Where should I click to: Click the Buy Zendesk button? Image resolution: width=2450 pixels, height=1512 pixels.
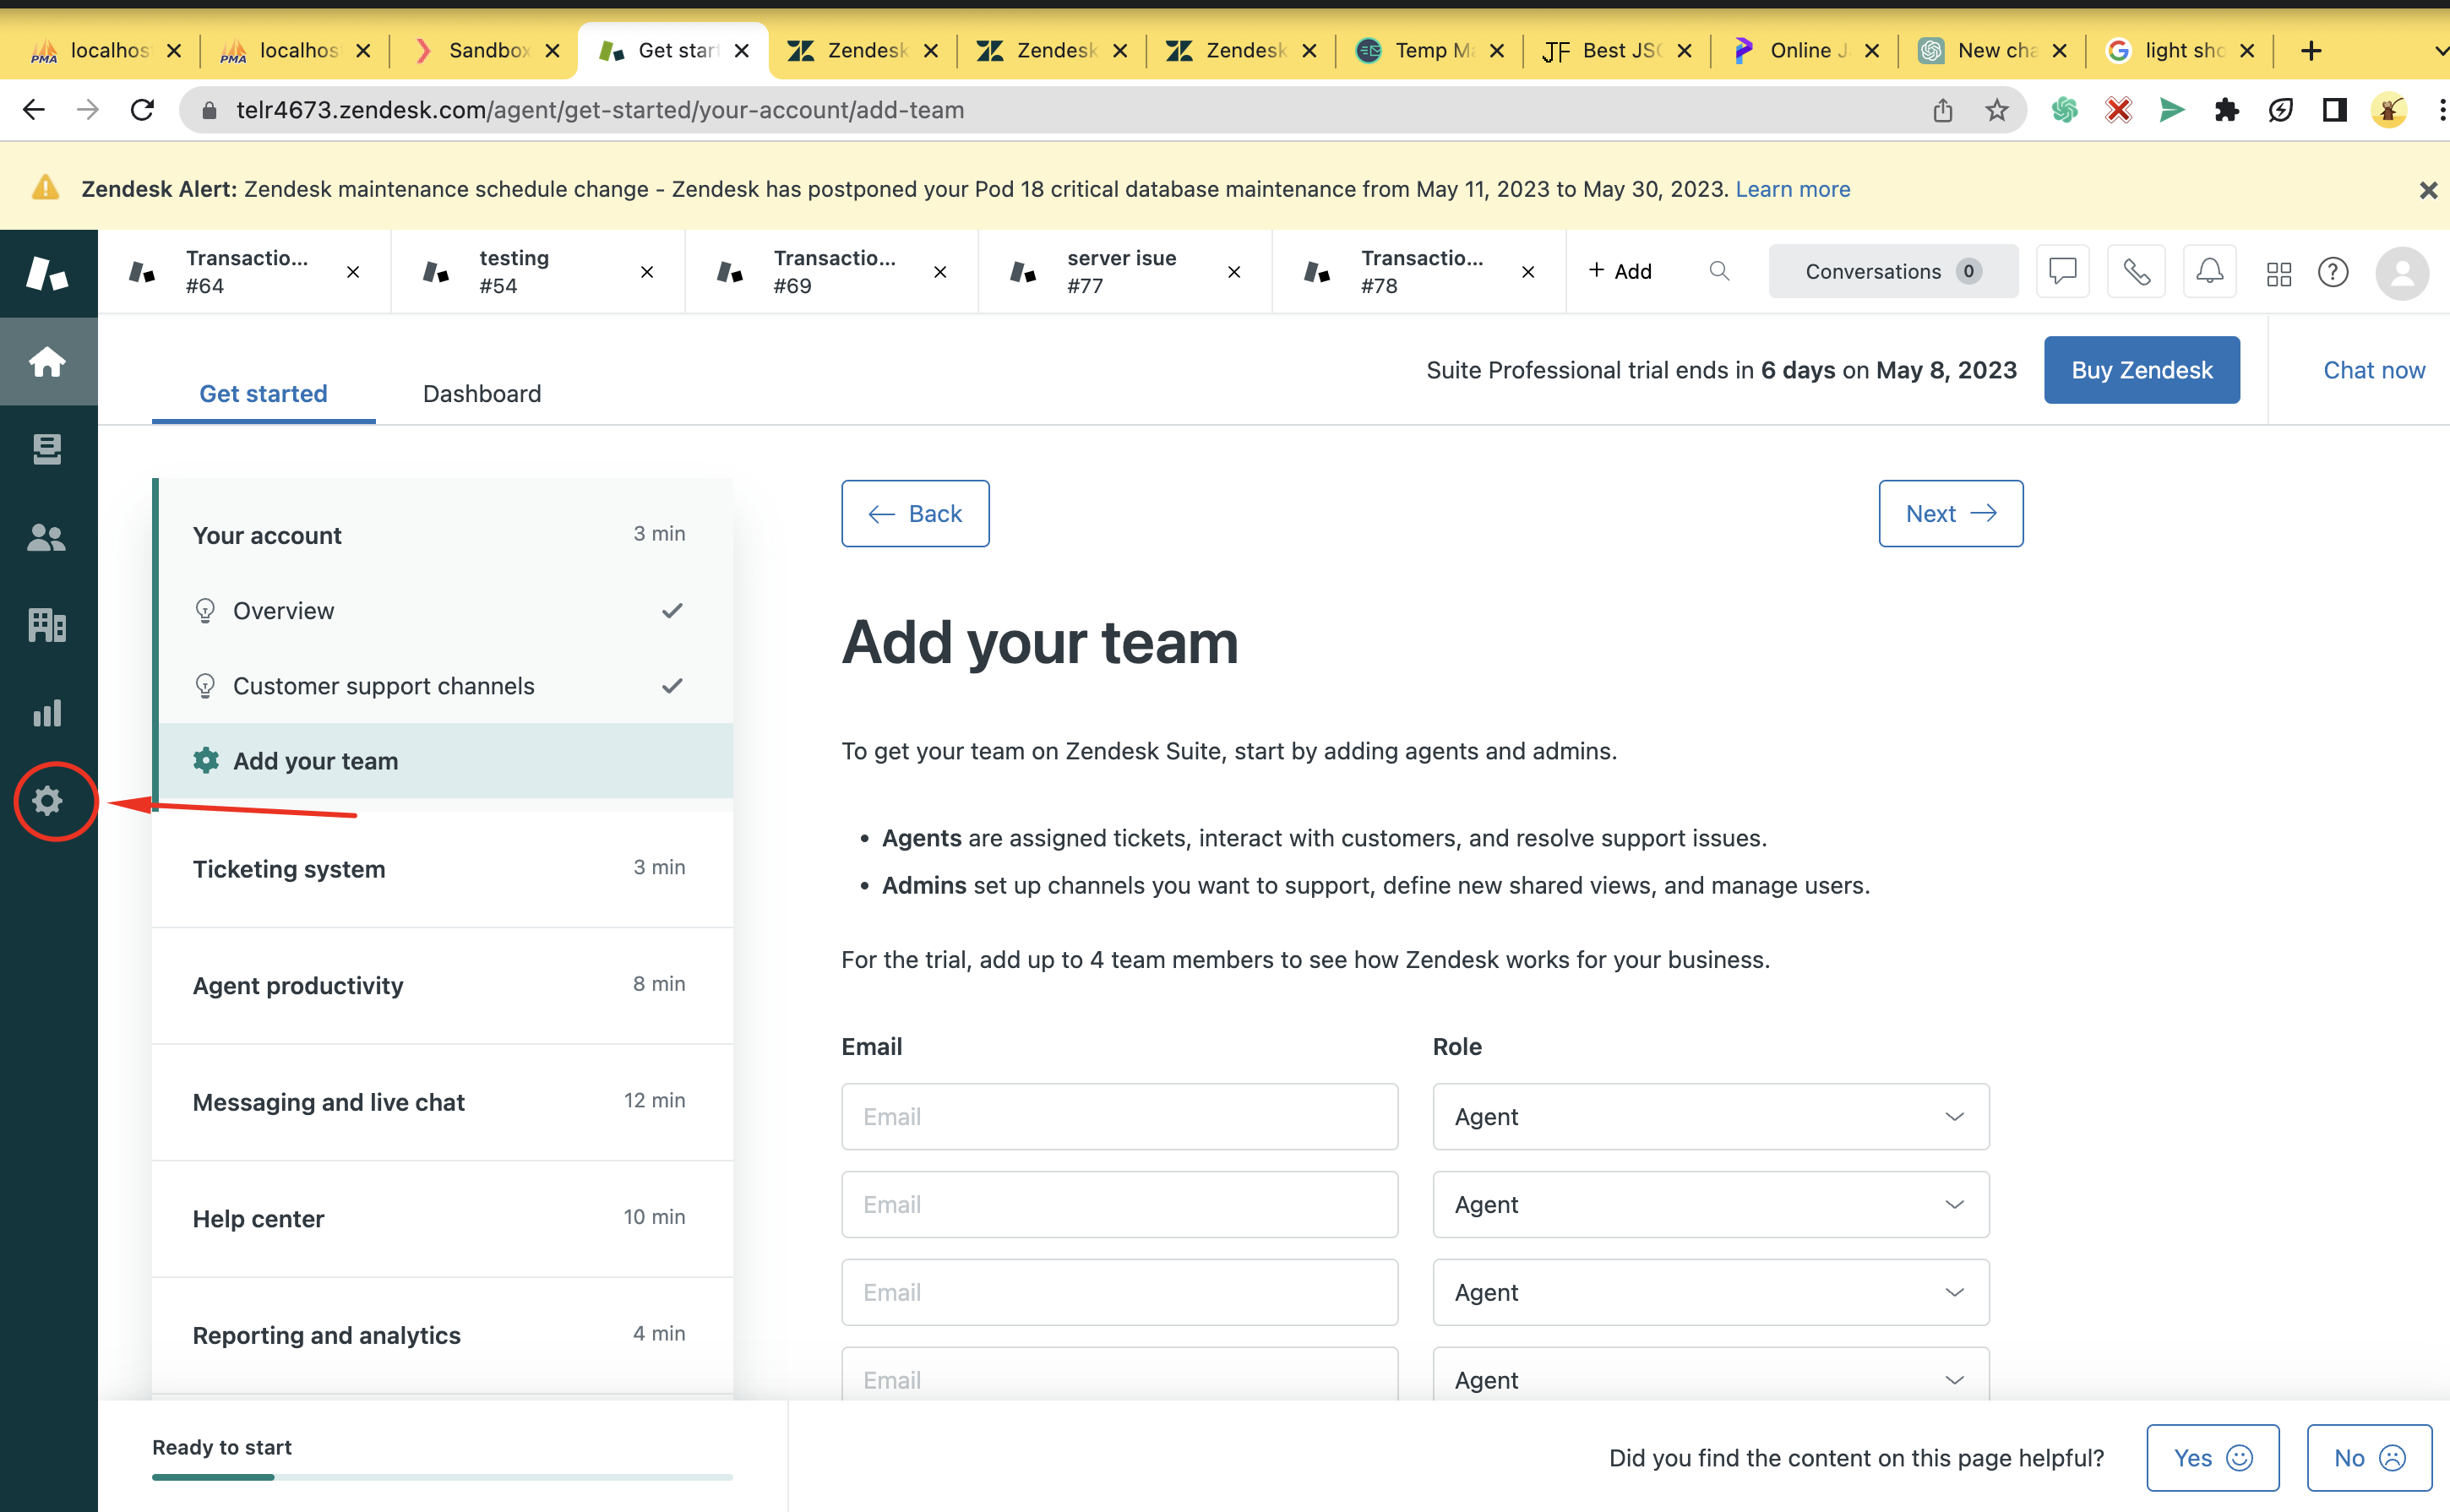pyautogui.click(x=2141, y=370)
